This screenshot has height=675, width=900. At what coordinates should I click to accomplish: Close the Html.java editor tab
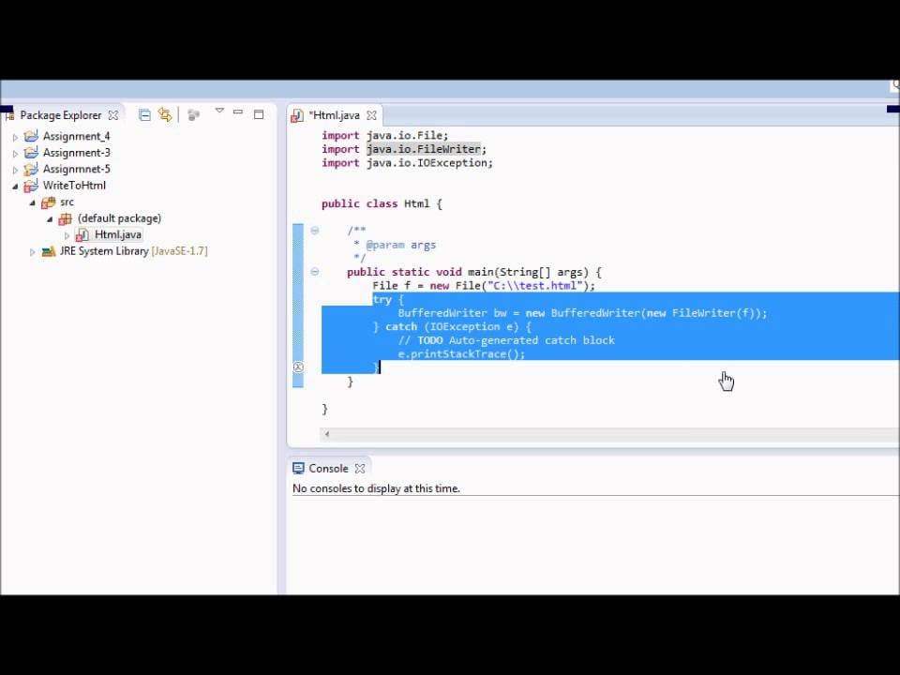point(370,114)
